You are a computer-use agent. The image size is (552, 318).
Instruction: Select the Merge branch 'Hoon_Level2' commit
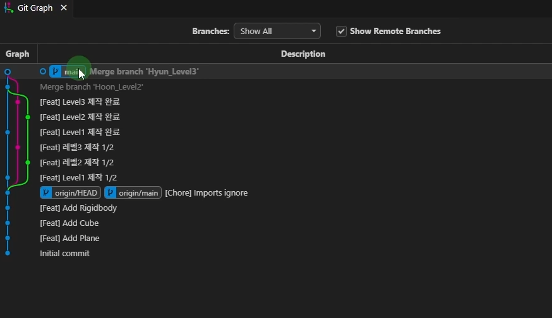pyautogui.click(x=92, y=86)
